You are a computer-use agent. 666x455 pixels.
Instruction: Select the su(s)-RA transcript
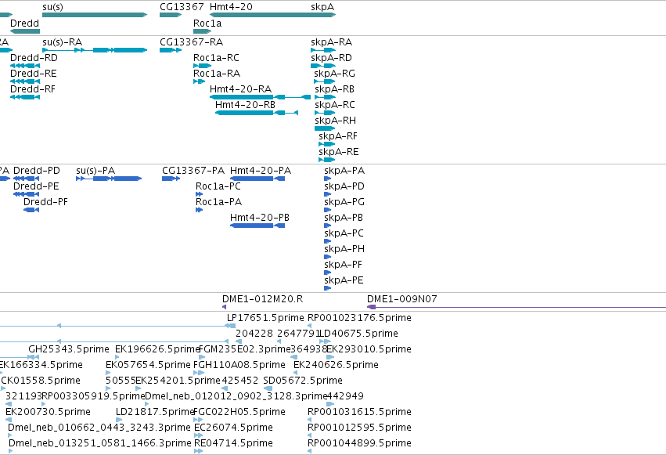tap(95, 50)
